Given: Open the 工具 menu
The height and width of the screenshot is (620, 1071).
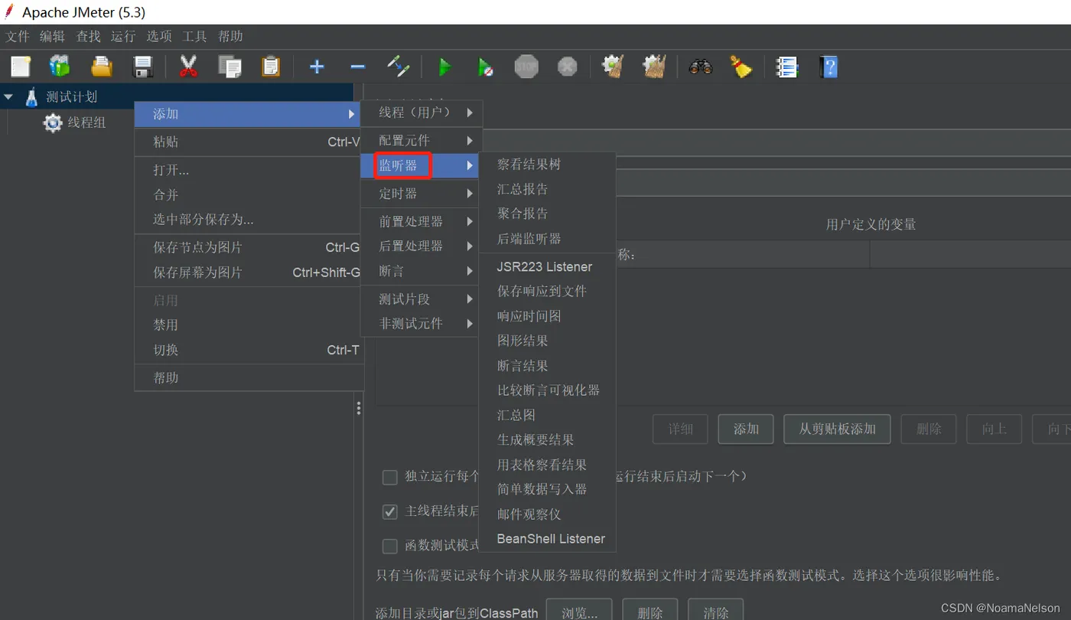Looking at the screenshot, I should click(194, 36).
